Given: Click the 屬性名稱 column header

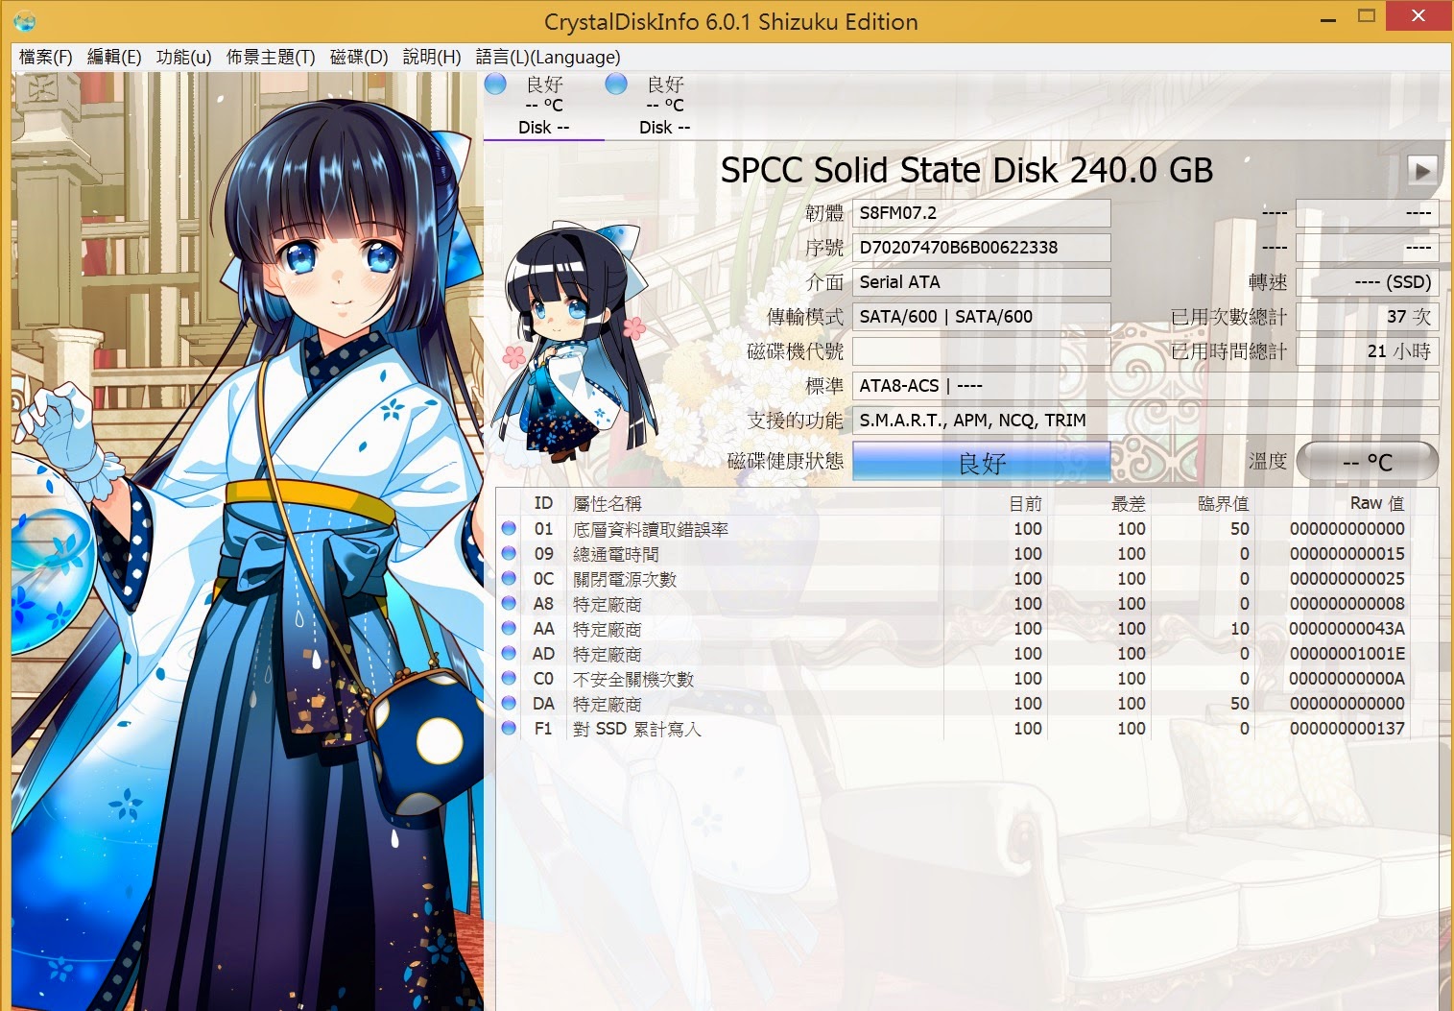Looking at the screenshot, I should (x=754, y=503).
